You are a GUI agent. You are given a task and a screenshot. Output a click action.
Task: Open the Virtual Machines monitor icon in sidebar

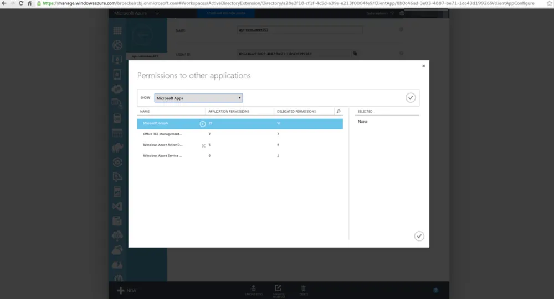[117, 60]
